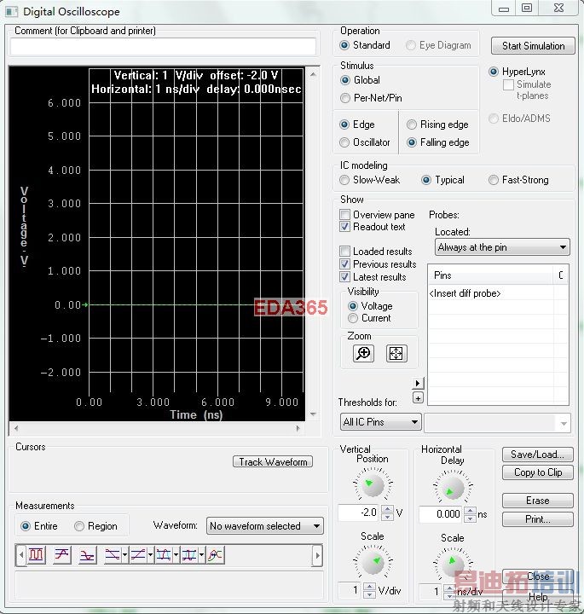The width and height of the screenshot is (584, 614).
Task: Click the Horizontal Delay knob
Action: tap(453, 488)
